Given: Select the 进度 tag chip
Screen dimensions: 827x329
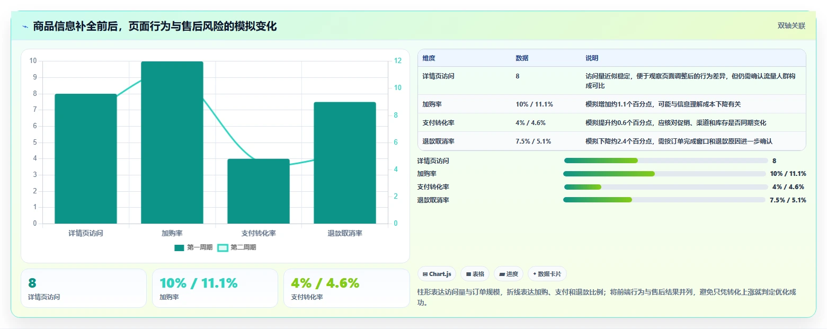Looking at the screenshot, I should [509, 274].
